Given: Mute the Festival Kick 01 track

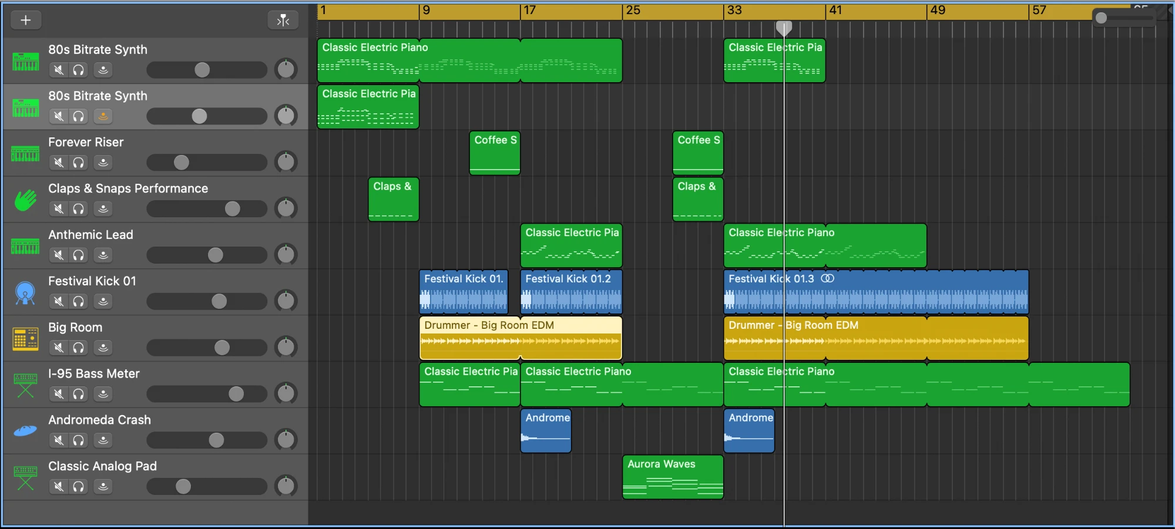Looking at the screenshot, I should click(x=59, y=301).
